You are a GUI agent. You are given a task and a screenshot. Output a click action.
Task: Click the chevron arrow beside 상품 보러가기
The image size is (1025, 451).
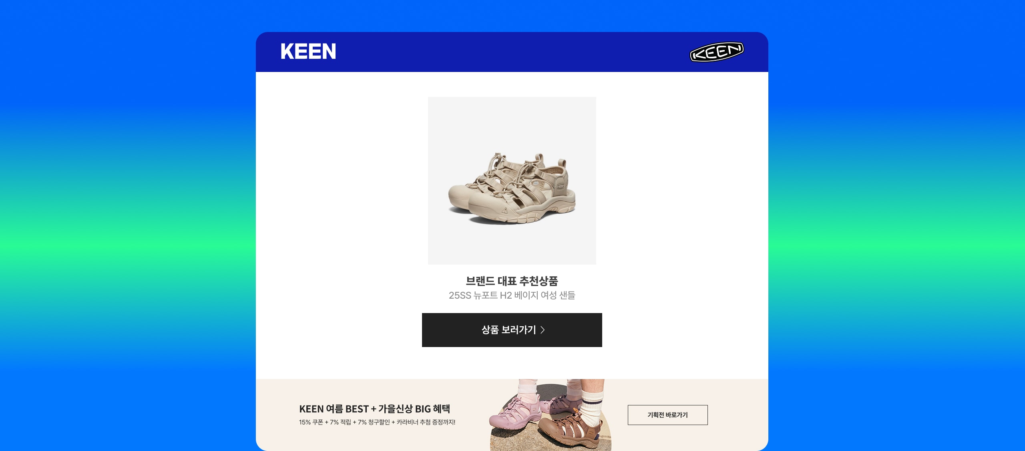pyautogui.click(x=543, y=330)
